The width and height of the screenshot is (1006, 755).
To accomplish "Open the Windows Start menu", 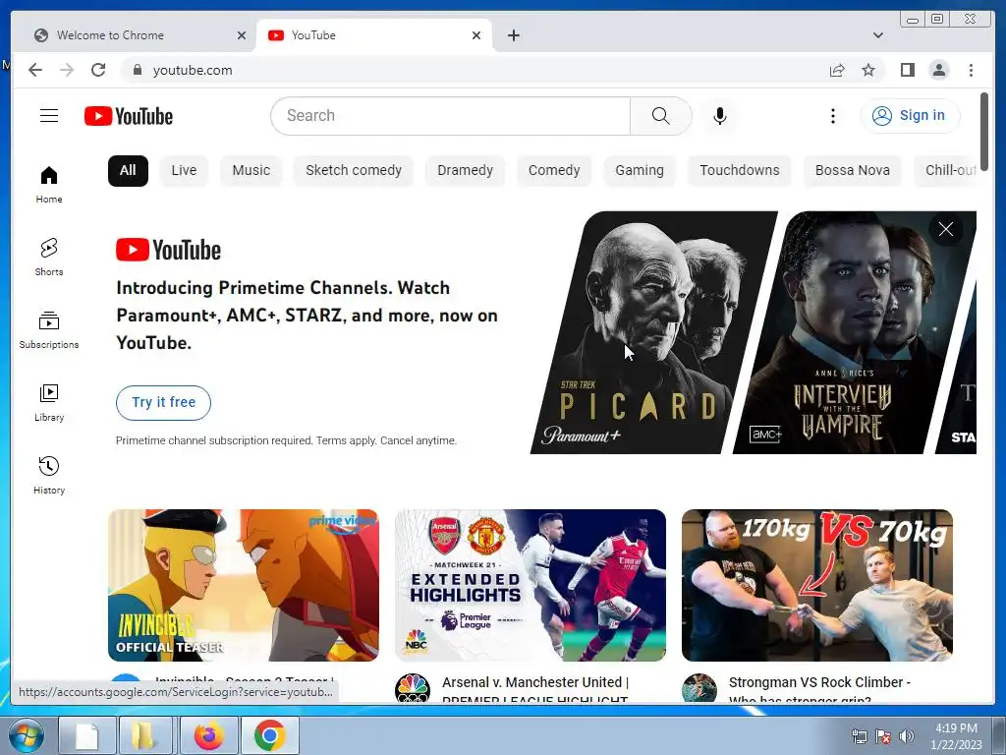I will click(26, 735).
